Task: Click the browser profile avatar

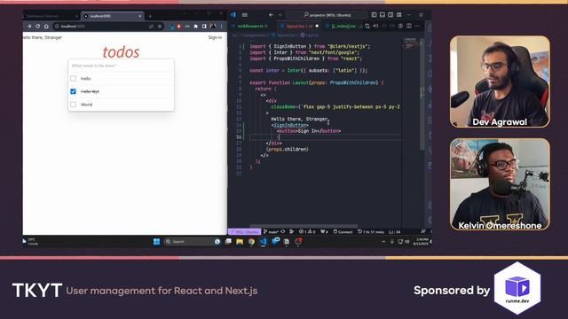Action: coord(213,26)
